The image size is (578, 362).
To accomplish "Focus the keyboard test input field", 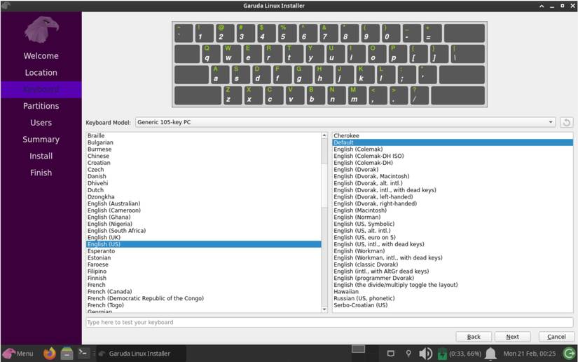I will tap(329, 322).
